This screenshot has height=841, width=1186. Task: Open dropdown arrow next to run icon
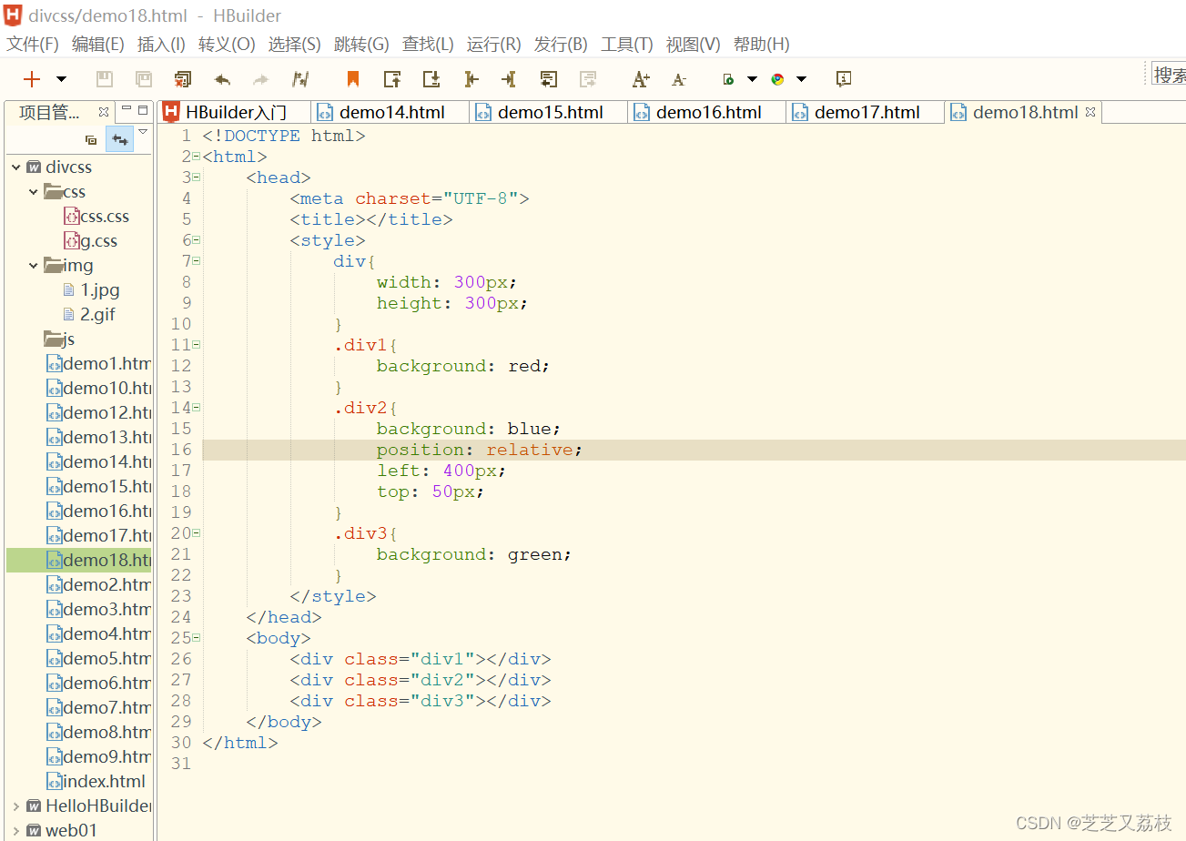point(752,79)
